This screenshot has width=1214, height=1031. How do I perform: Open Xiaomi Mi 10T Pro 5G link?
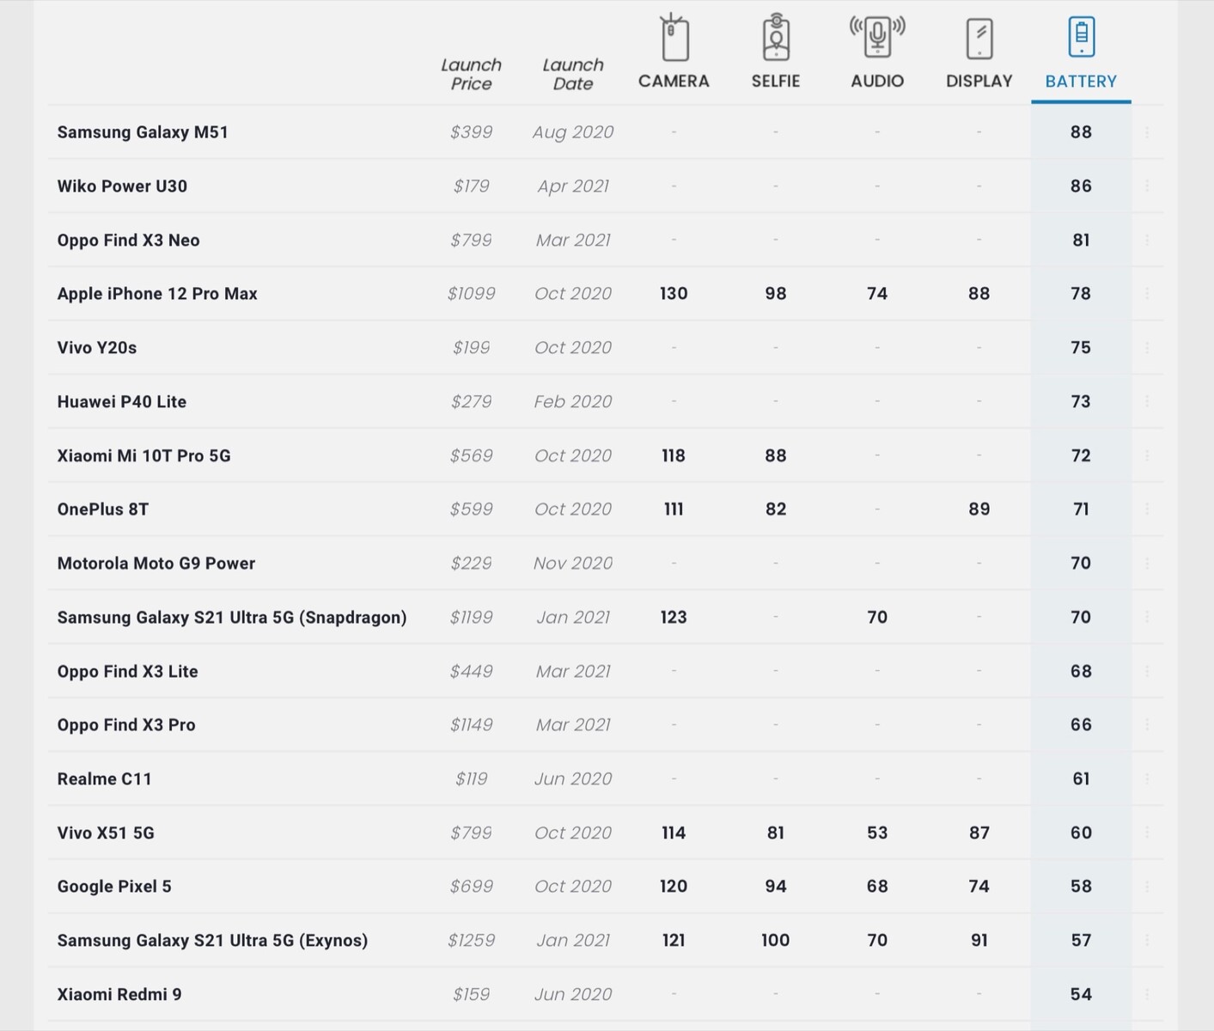[144, 456]
